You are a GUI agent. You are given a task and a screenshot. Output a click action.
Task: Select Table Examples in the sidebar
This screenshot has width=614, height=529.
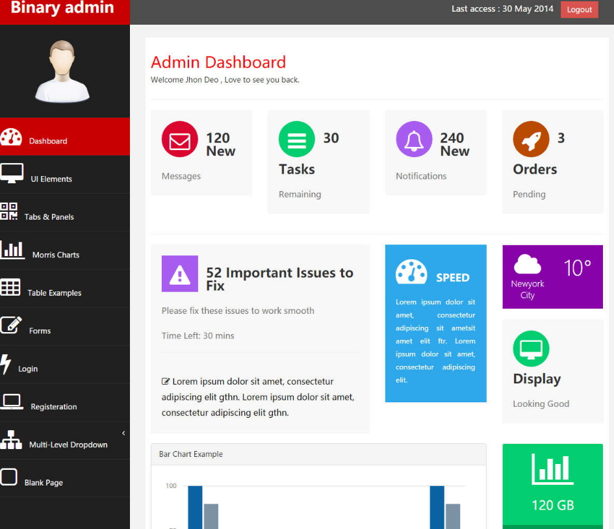point(54,292)
